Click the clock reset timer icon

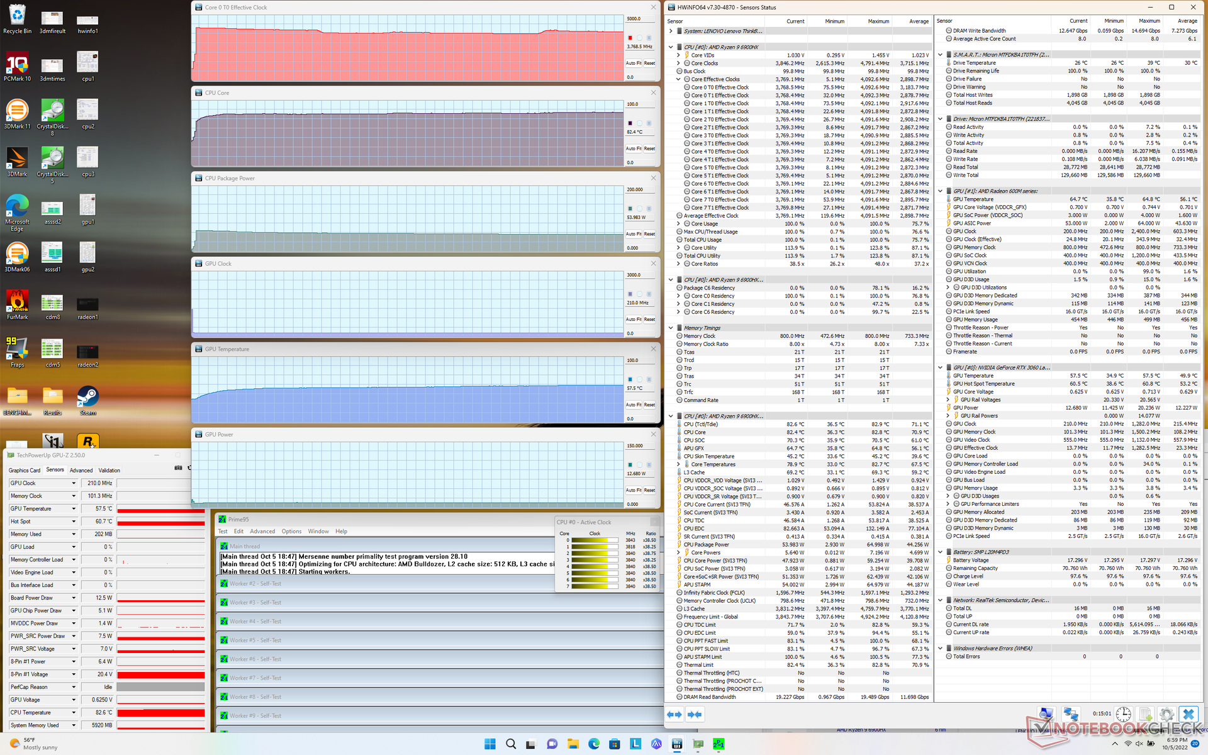point(1124,714)
